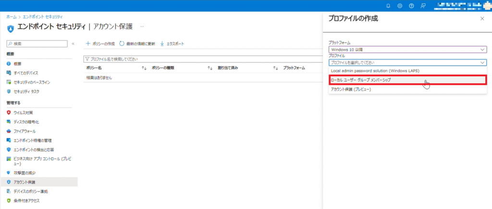Go to ホーム breadcrumb
The height and width of the screenshot is (209, 492).
(12, 17)
